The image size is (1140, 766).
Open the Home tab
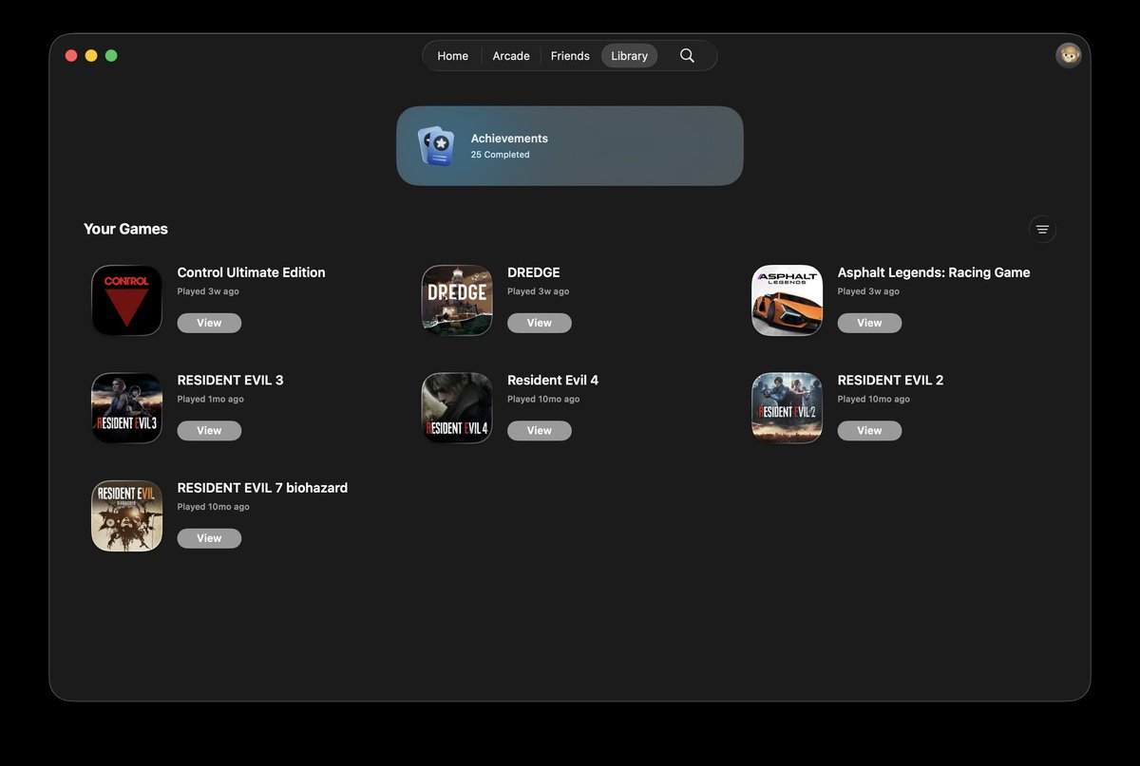click(x=452, y=56)
